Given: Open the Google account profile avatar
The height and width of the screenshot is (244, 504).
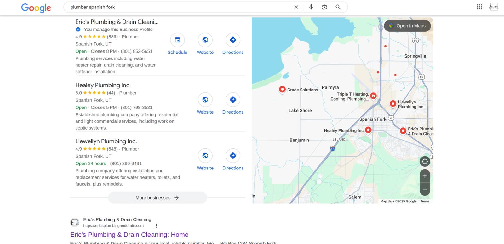Looking at the screenshot, I should click(x=493, y=7).
